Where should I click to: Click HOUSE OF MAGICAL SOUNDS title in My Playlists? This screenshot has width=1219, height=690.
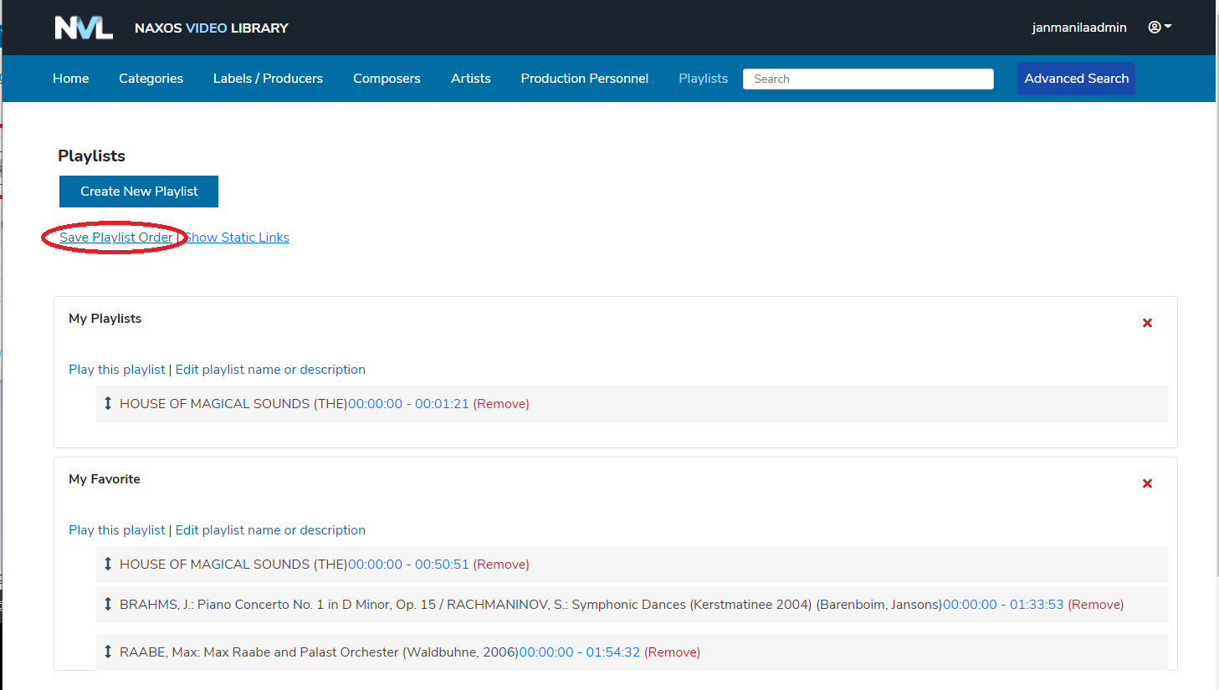[233, 404]
